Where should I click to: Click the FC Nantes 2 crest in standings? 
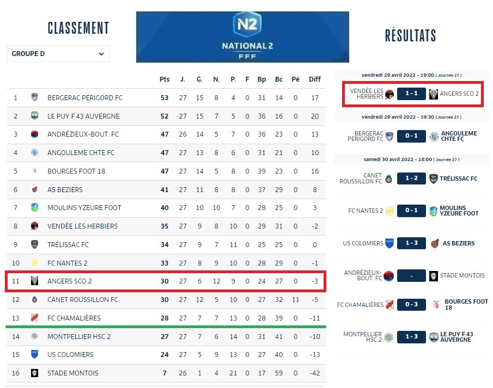click(34, 263)
